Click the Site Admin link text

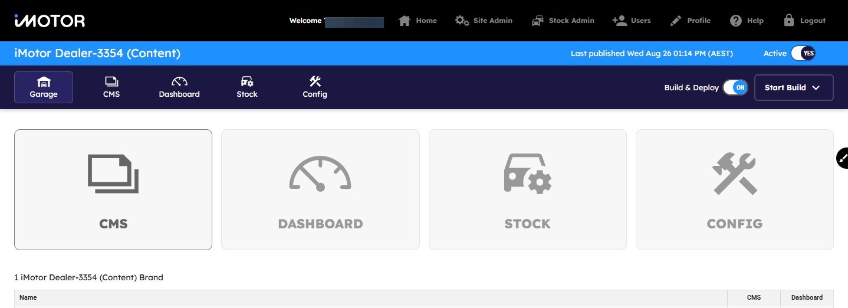493,21
